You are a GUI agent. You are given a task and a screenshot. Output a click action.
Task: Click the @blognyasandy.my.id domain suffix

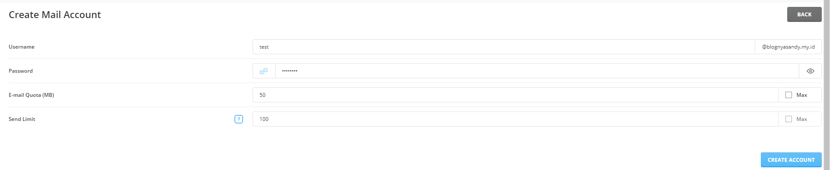788,47
